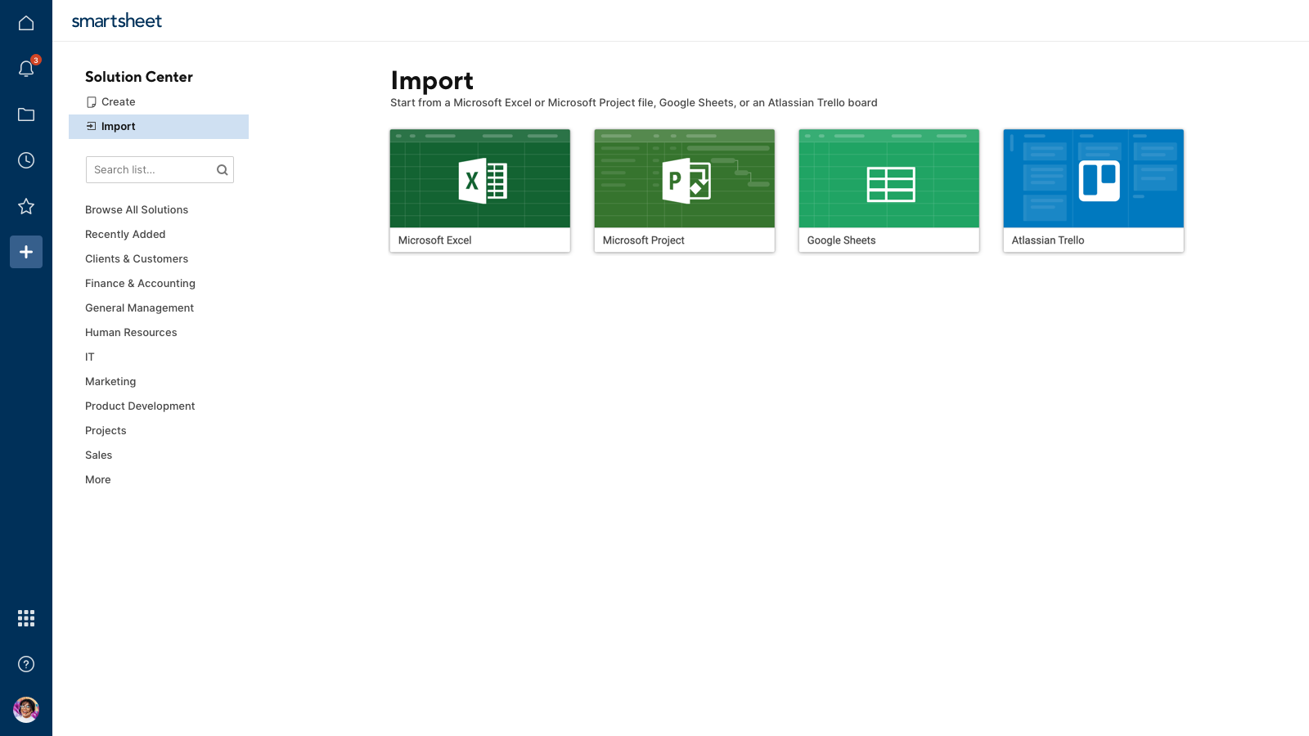1309x736 pixels.
Task: Click the search magnifier in the list search box
Action: (x=222, y=169)
